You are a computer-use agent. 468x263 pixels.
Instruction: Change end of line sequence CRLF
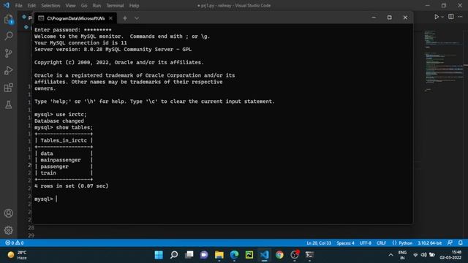pyautogui.click(x=381, y=243)
